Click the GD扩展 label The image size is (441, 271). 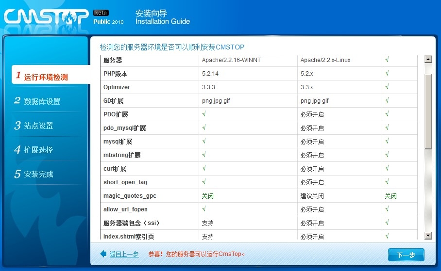point(113,101)
